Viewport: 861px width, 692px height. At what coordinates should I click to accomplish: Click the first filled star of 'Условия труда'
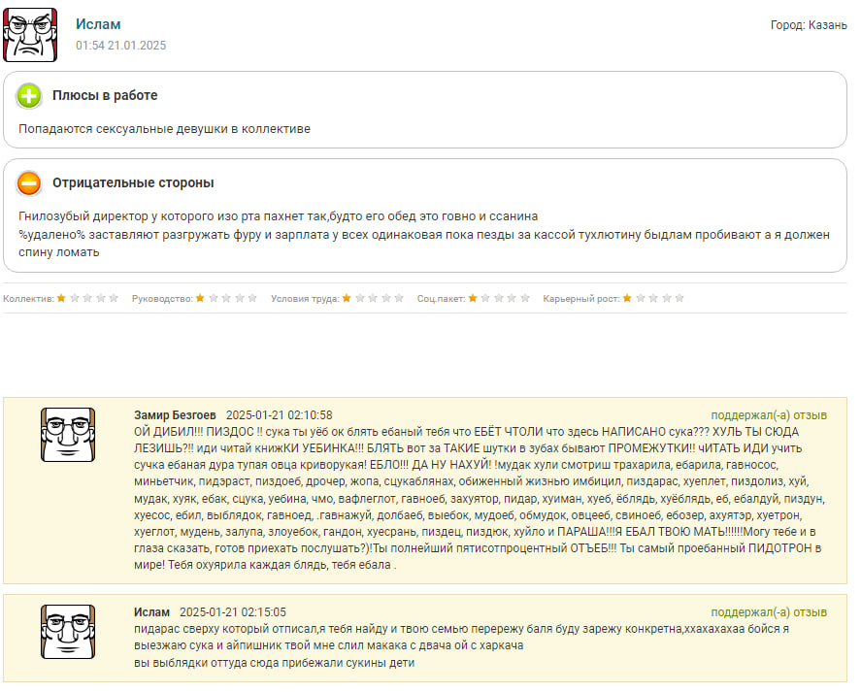coord(348,298)
